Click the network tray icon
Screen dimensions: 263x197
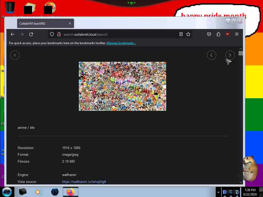pos(231,192)
